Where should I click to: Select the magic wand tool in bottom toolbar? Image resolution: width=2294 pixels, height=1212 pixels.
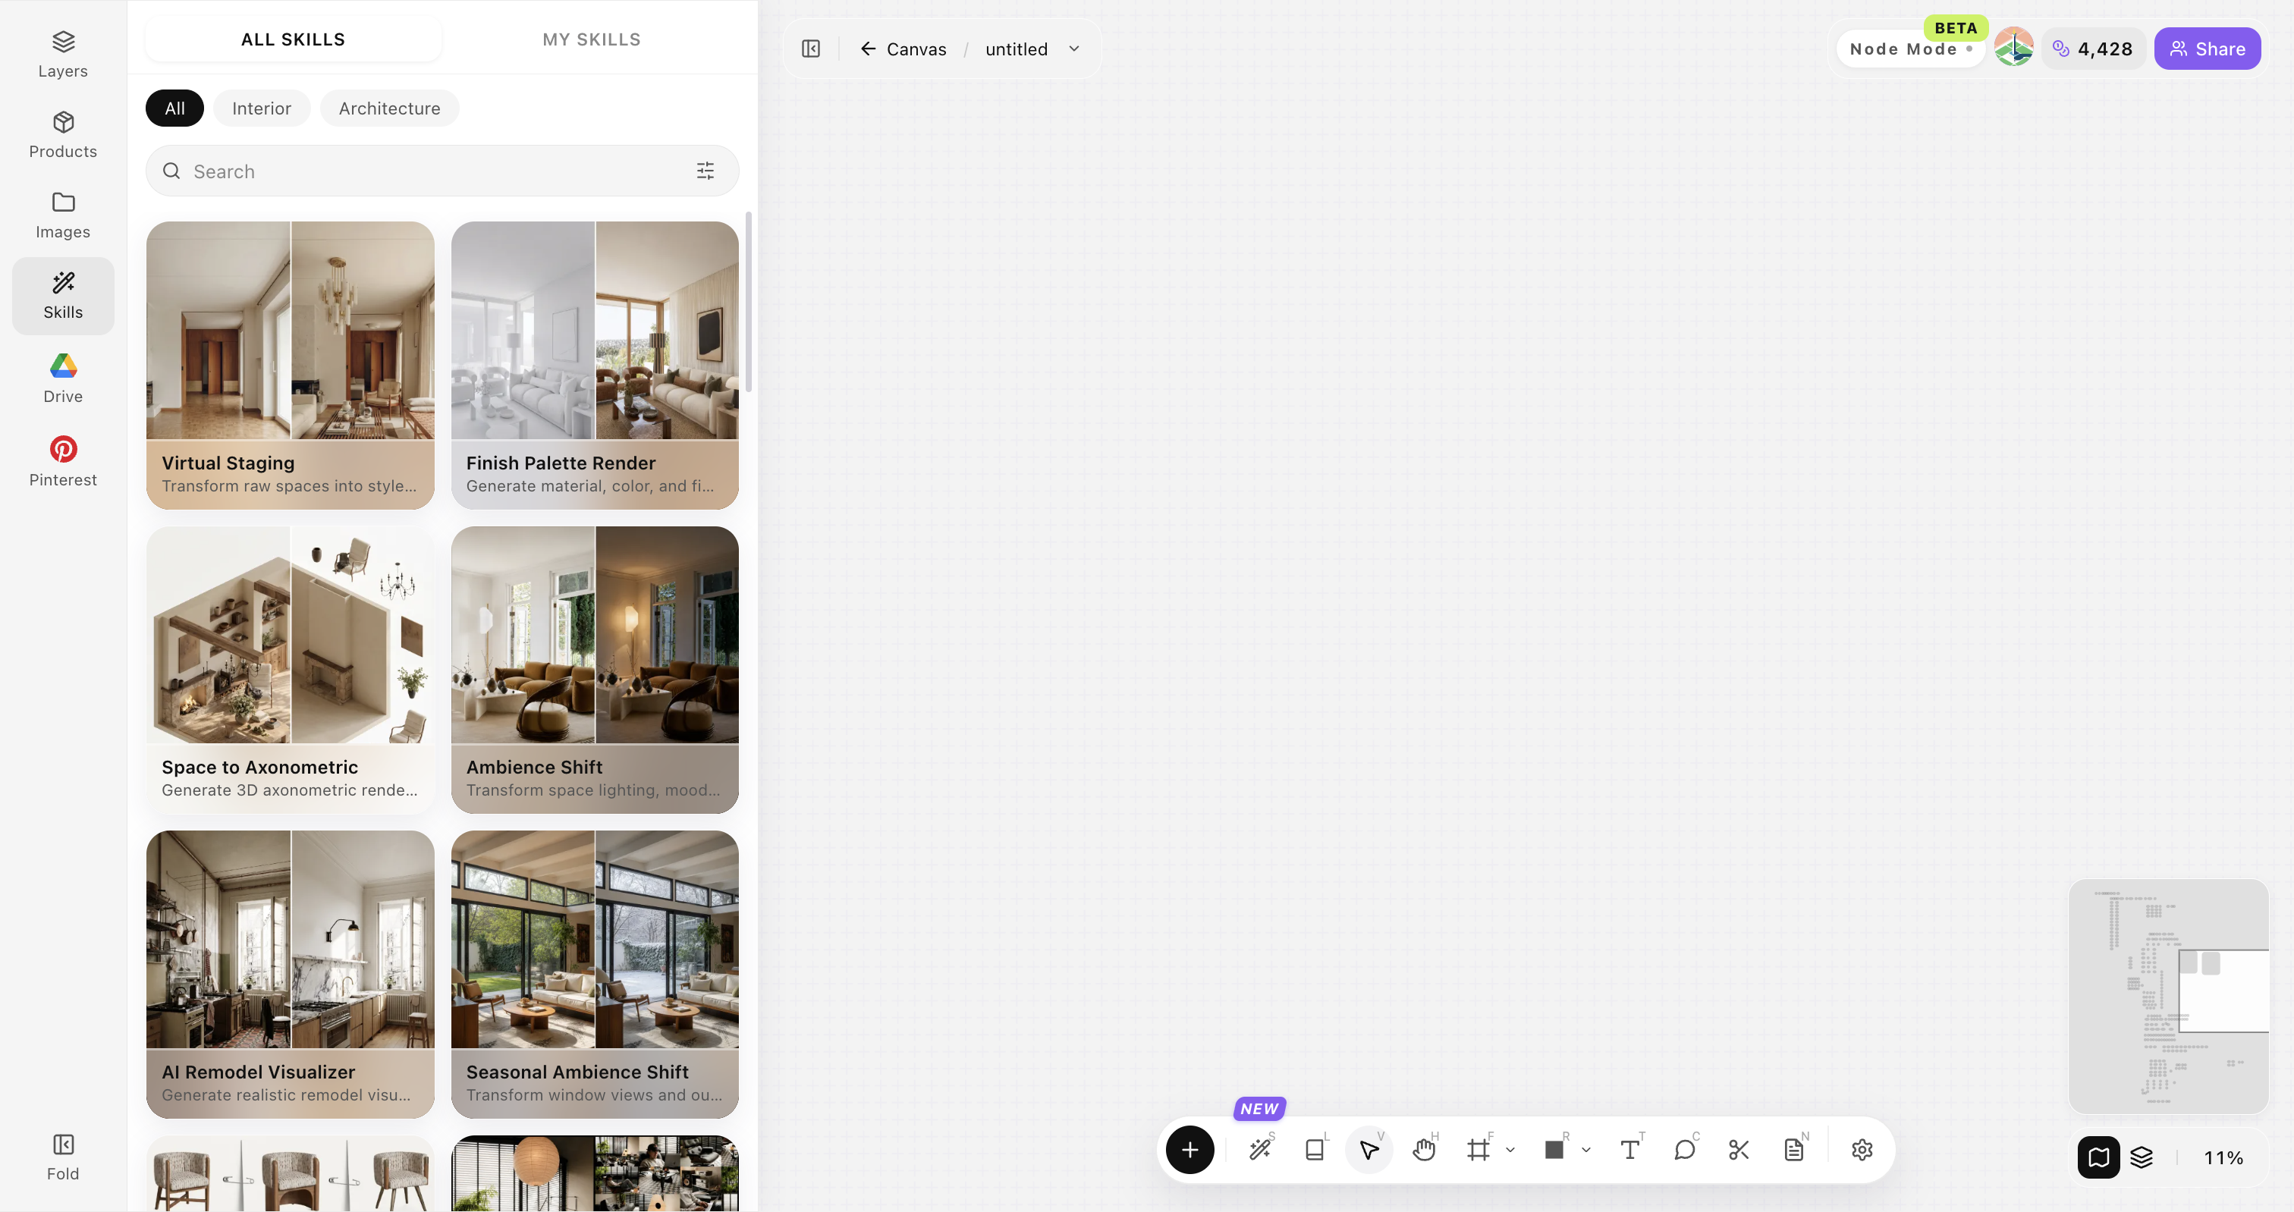[x=1260, y=1150]
